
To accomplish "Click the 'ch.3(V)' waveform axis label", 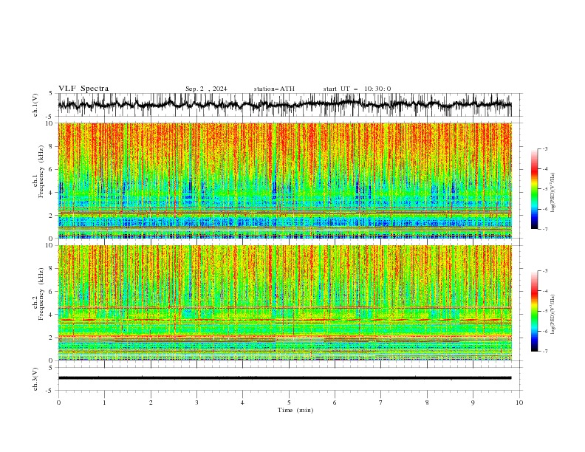I will [x=35, y=379].
